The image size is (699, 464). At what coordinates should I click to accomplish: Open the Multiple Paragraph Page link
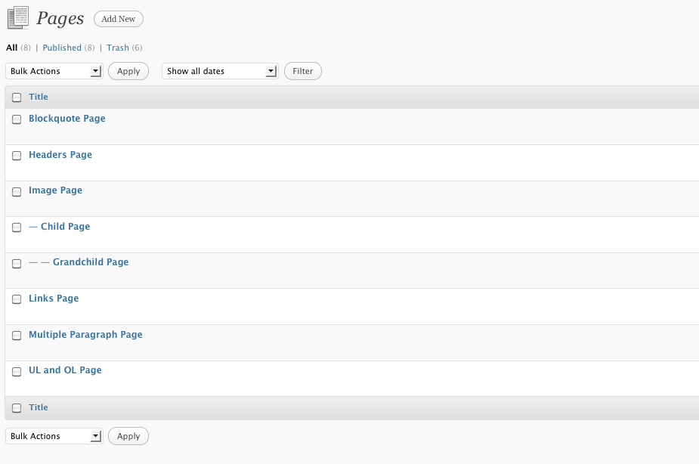pos(85,335)
